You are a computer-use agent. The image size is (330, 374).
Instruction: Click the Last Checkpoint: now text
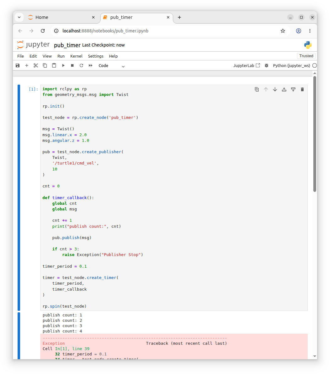[x=103, y=45]
